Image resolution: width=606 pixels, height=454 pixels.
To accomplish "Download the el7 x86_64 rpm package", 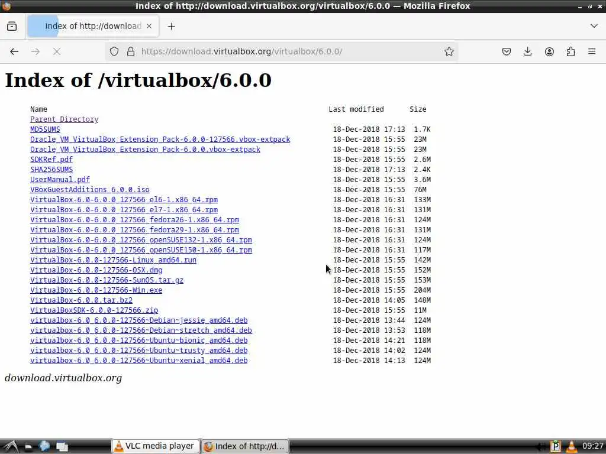I will 124,210.
